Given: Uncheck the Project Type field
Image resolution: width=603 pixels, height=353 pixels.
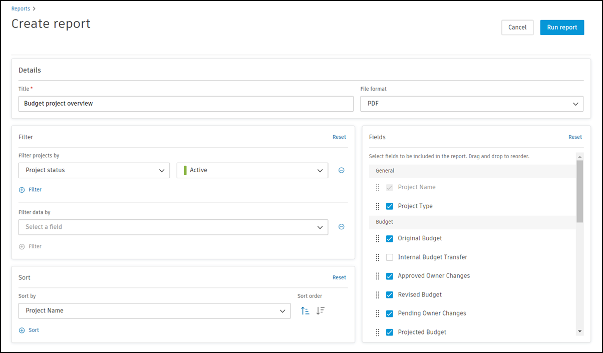Looking at the screenshot, I should click(390, 206).
